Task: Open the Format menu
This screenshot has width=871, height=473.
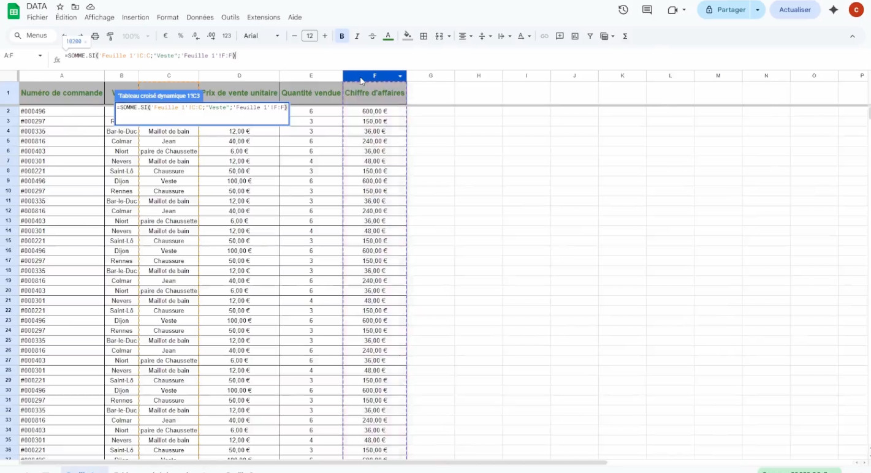Action: 168,17
